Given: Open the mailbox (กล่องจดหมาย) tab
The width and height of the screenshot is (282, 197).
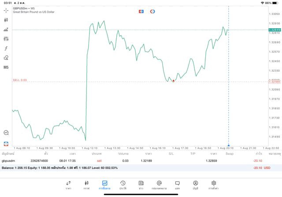Looking at the screenshot, I should coord(159,185).
